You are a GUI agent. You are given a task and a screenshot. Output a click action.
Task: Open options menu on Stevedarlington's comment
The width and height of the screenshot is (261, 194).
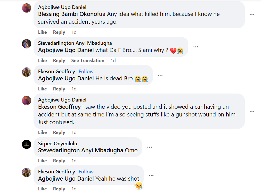click(195, 47)
